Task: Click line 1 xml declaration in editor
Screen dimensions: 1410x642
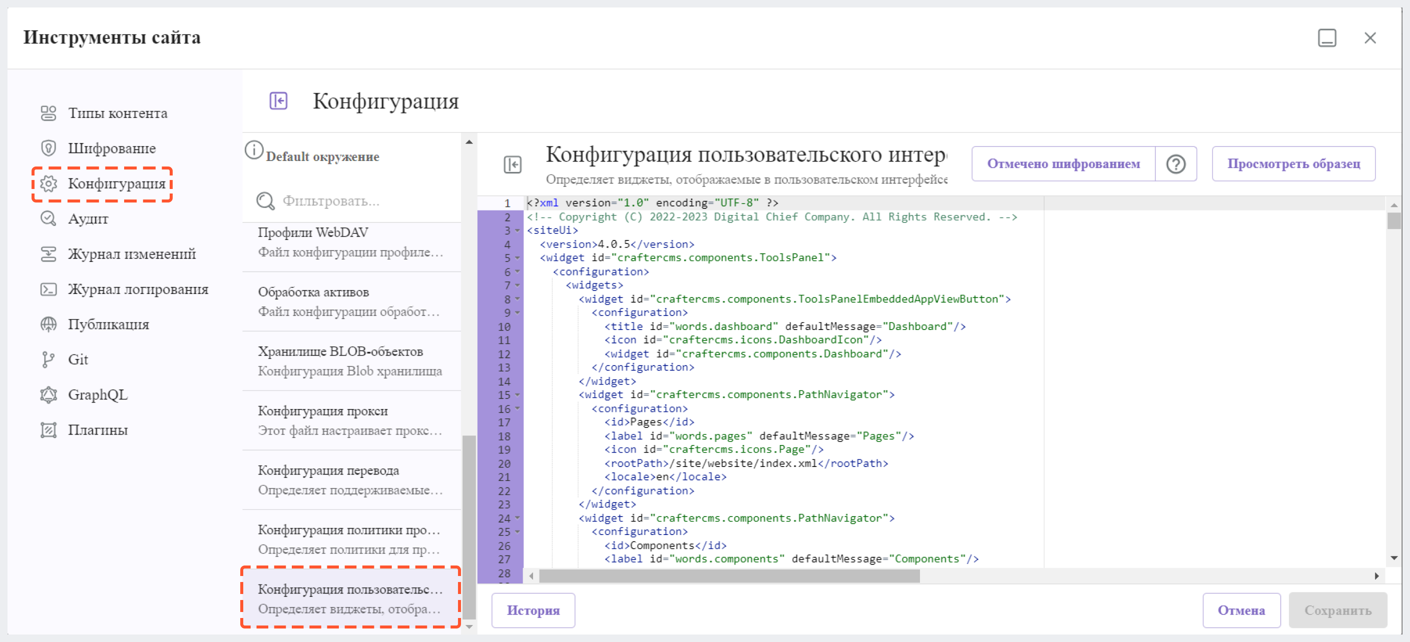Action: coord(653,203)
